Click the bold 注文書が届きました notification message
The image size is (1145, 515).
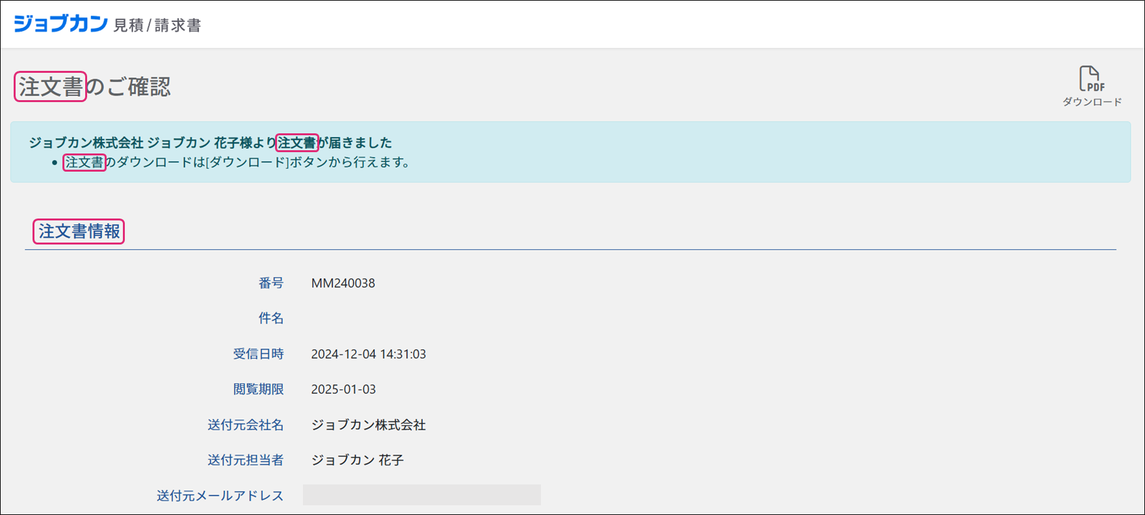[210, 142]
